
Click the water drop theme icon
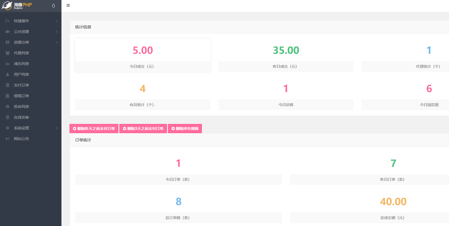tap(53, 6)
